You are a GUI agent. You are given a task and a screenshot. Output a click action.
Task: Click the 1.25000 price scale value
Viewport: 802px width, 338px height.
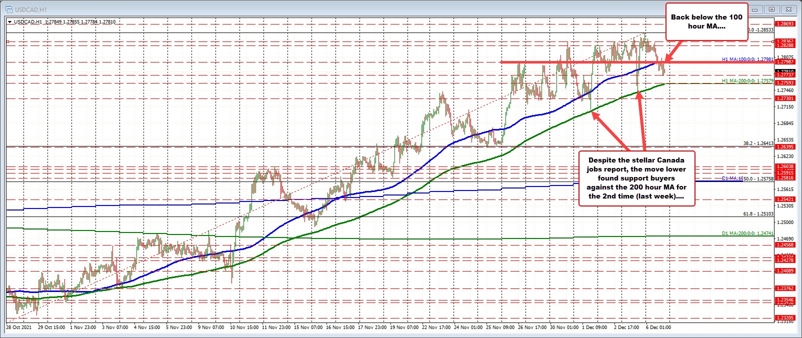click(x=785, y=222)
